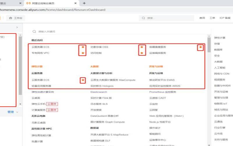Open 无影云桌面
Viewport: 233px width, 146px height.
tap(38, 123)
